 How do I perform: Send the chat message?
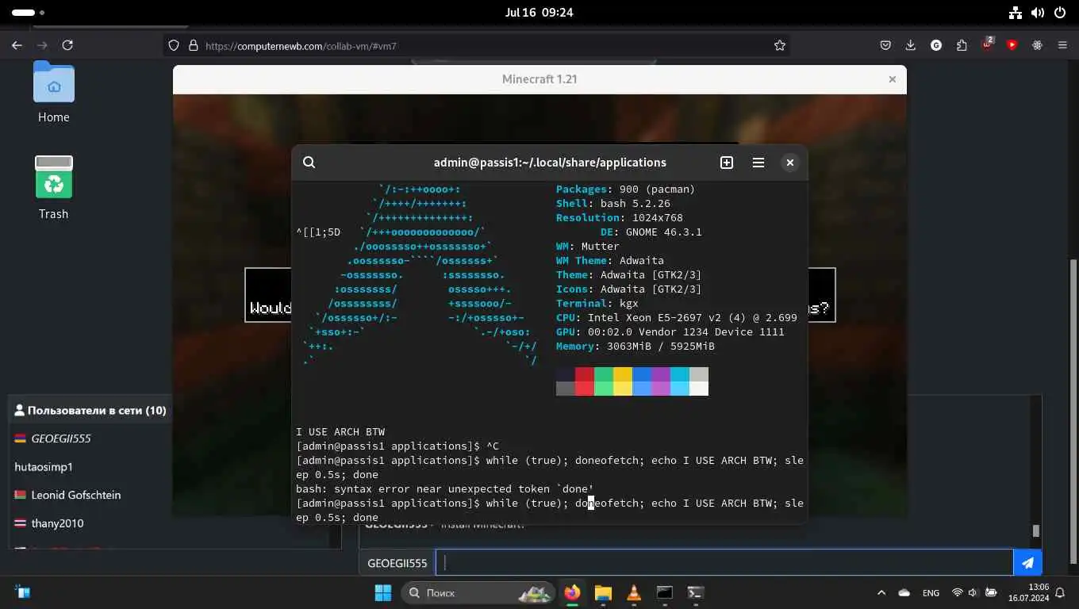click(x=1027, y=563)
